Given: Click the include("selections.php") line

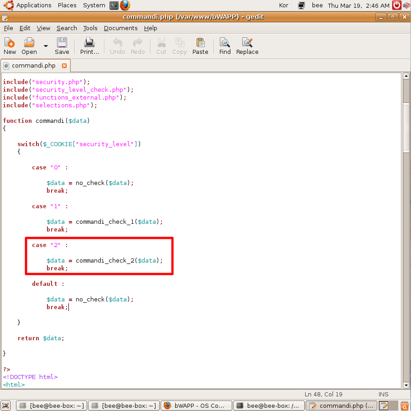Looking at the screenshot, I should tap(50, 105).
